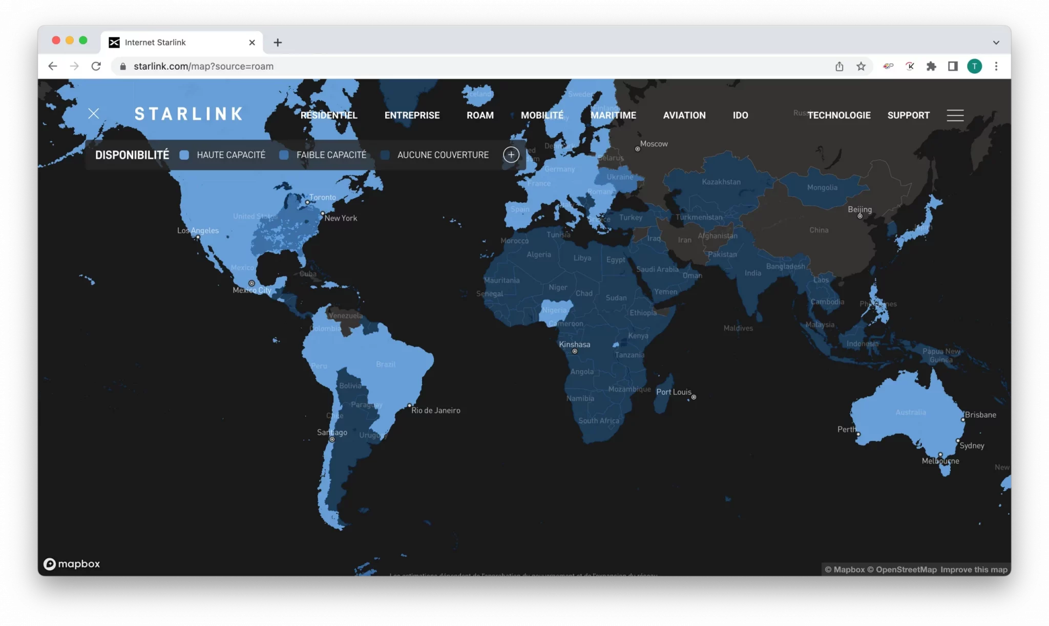
Task: Bookmark this page with the star
Action: coord(861,66)
